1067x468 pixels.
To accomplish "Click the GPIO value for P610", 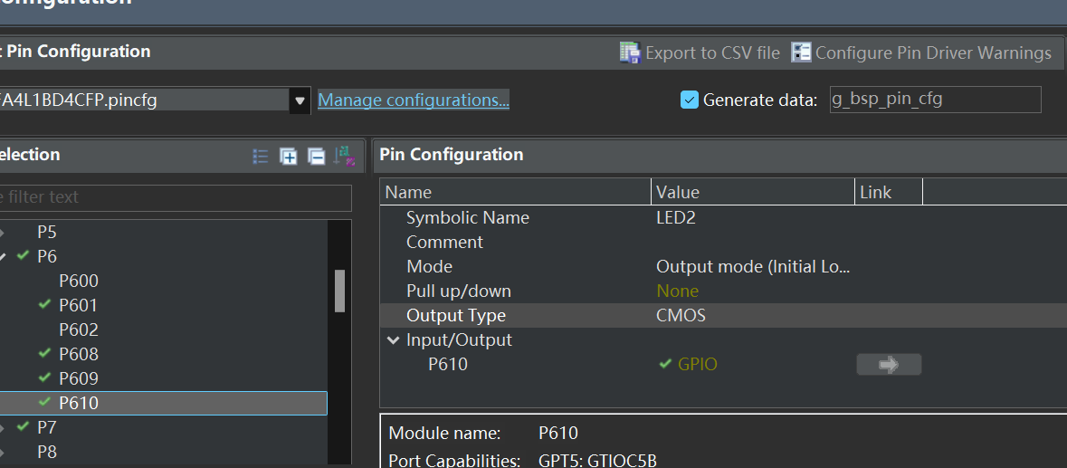I will pos(698,365).
